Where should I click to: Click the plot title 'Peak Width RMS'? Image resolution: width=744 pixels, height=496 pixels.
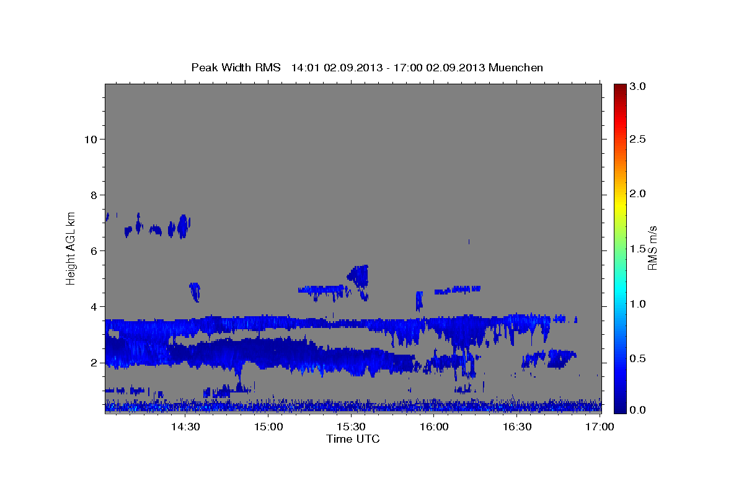pos(236,67)
